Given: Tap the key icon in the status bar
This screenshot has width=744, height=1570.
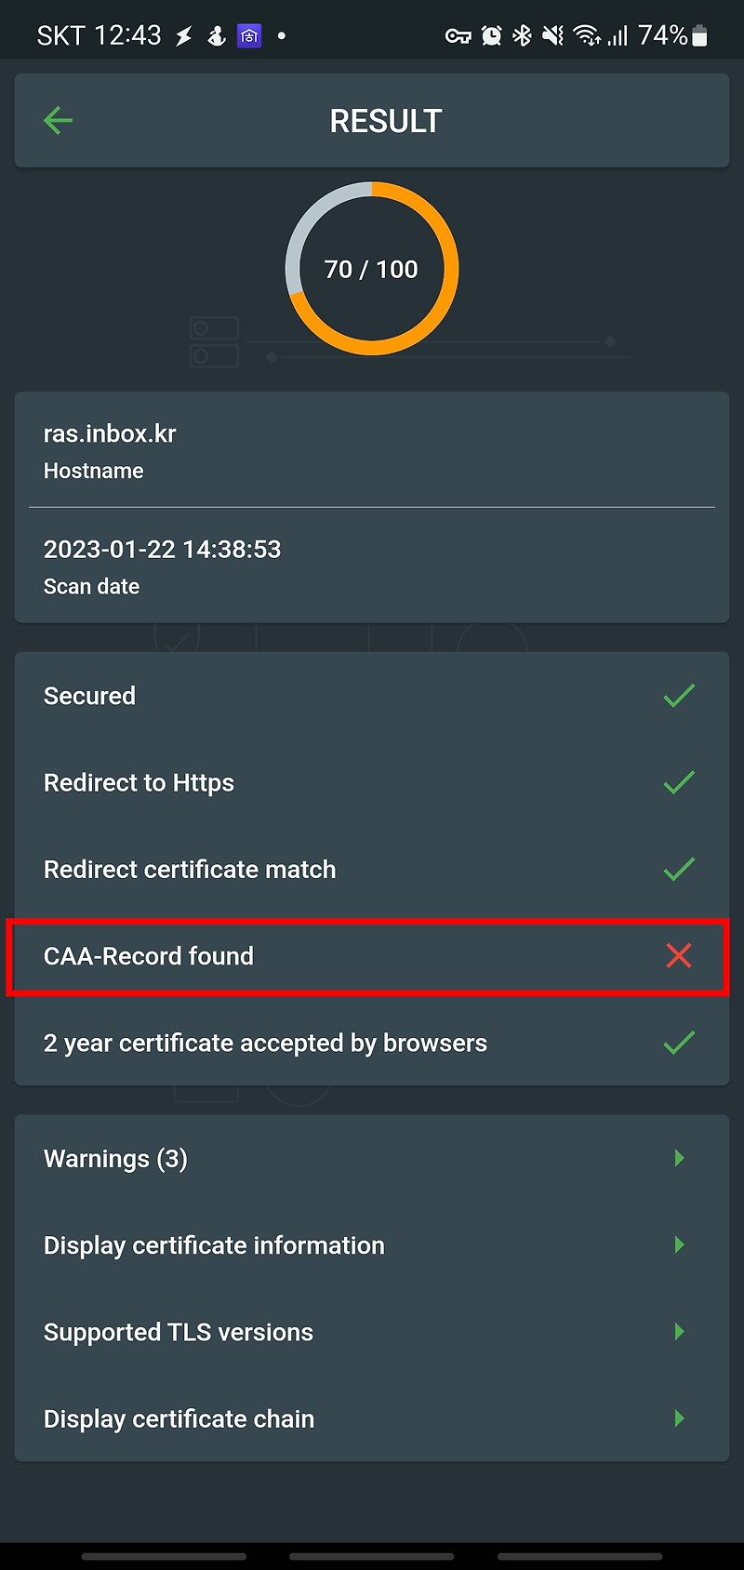Looking at the screenshot, I should point(458,34).
